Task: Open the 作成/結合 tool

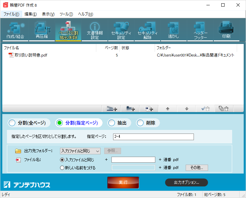Action: [15, 30]
